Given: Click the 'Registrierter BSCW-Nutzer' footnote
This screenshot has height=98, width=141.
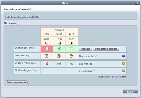Looking at the screenshot, I should click(x=112, y=77).
